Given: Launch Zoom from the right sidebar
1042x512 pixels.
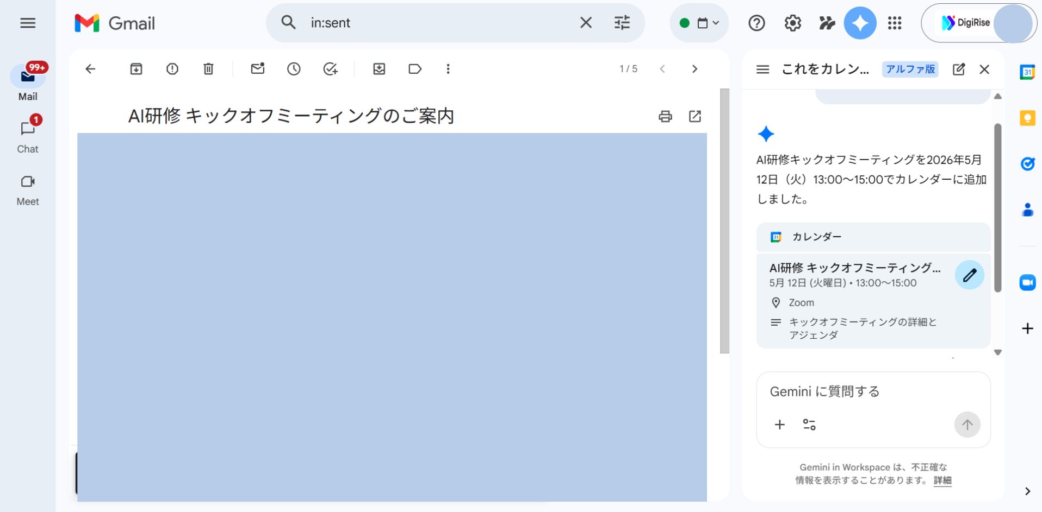Looking at the screenshot, I should pos(1027,282).
